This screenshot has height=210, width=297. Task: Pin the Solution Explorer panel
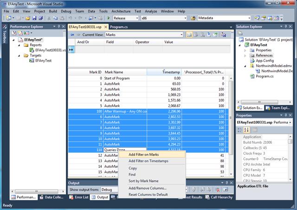(286, 26)
